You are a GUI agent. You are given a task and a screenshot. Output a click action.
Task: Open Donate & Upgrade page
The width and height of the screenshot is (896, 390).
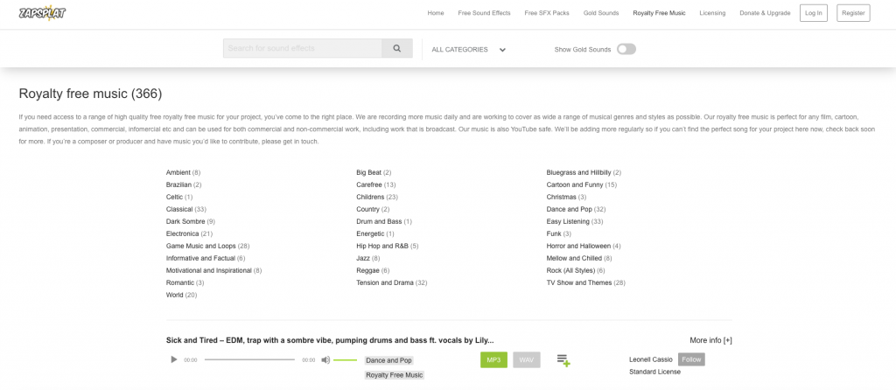click(764, 13)
